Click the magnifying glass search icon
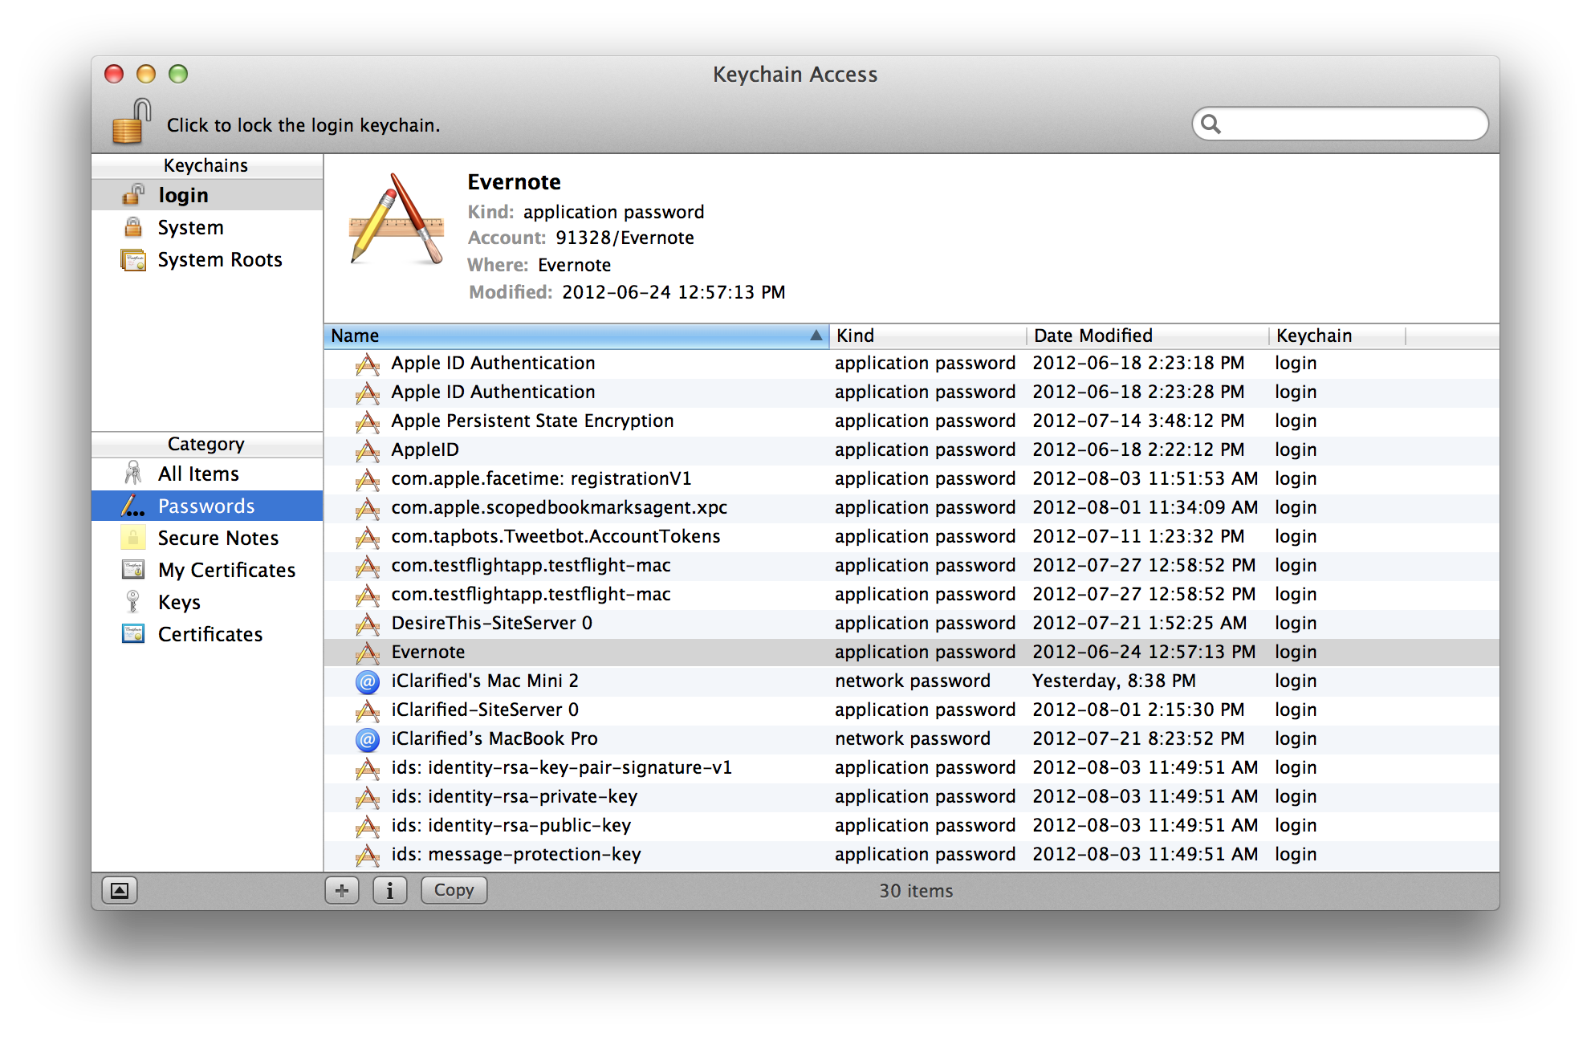1591x1037 pixels. [x=1211, y=124]
